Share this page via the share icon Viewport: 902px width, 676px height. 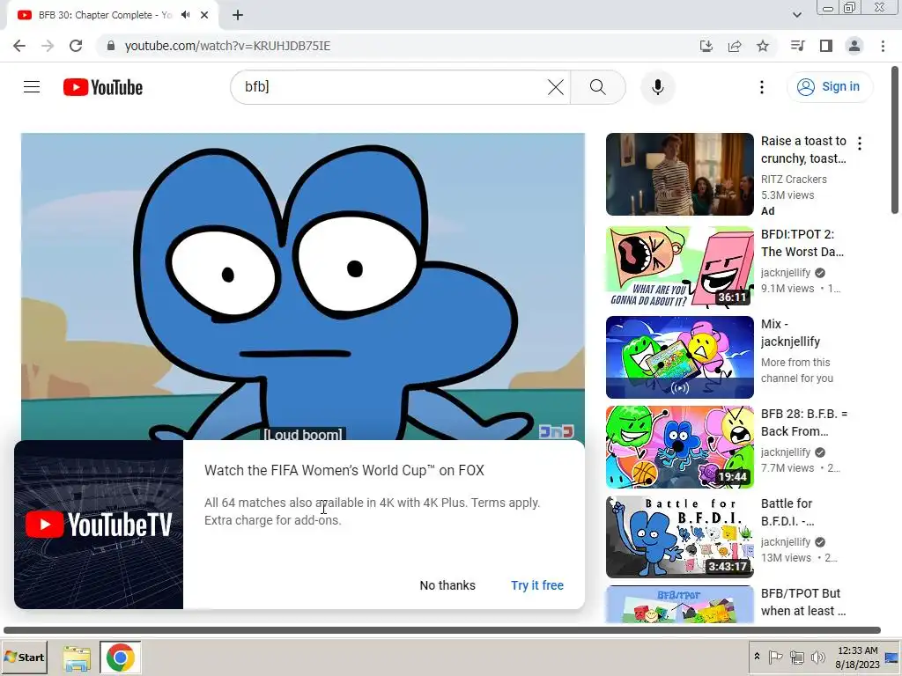tap(735, 46)
